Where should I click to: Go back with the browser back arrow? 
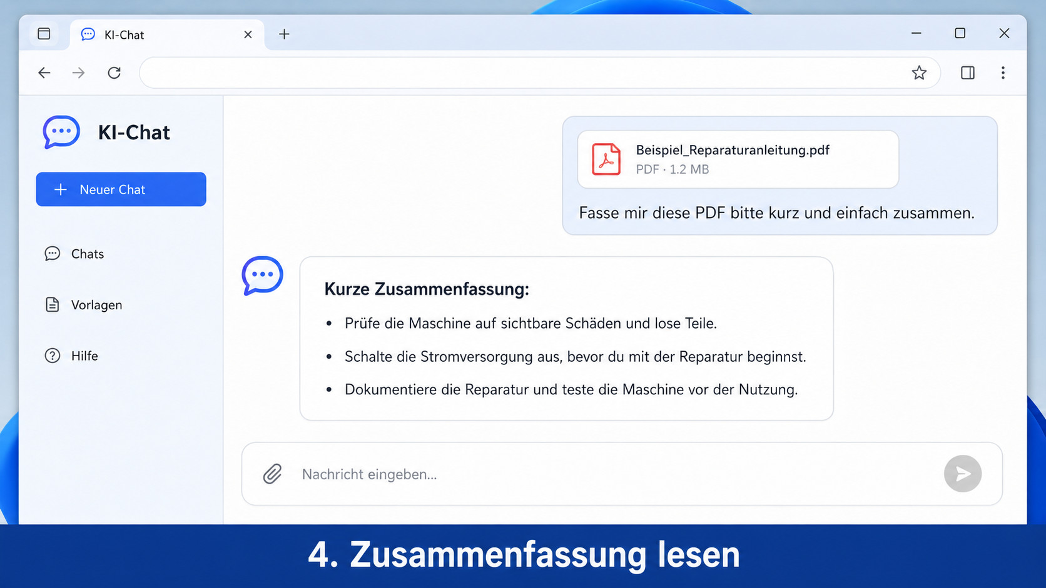[x=44, y=73]
